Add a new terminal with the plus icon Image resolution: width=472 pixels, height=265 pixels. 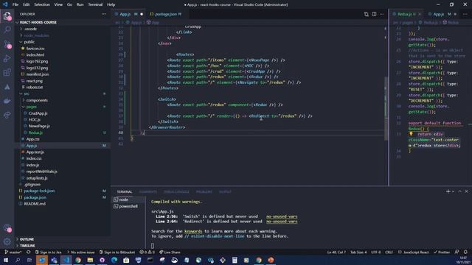(x=448, y=191)
